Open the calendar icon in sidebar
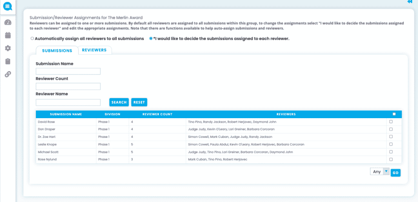The width and height of the screenshot is (418, 202). point(8,35)
